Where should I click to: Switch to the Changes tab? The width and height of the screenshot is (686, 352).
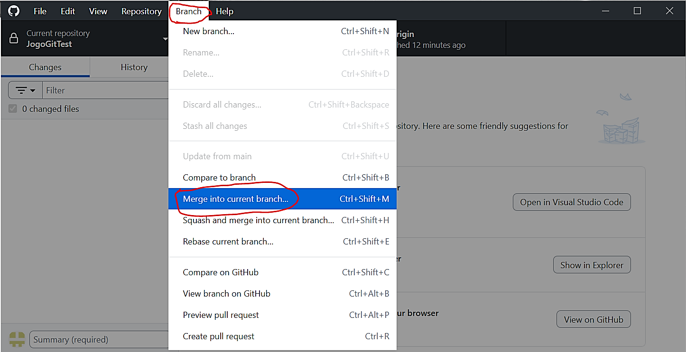[45, 67]
